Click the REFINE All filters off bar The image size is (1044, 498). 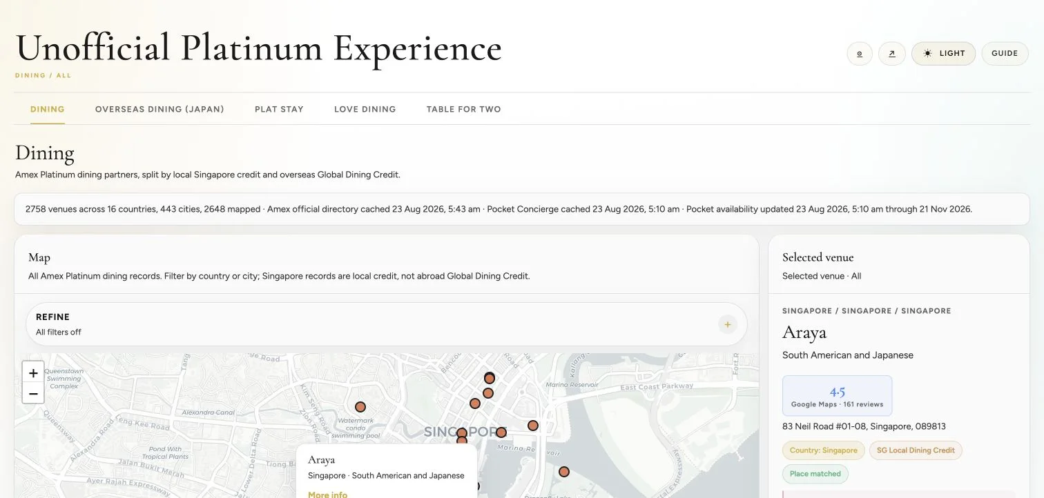[x=387, y=324]
